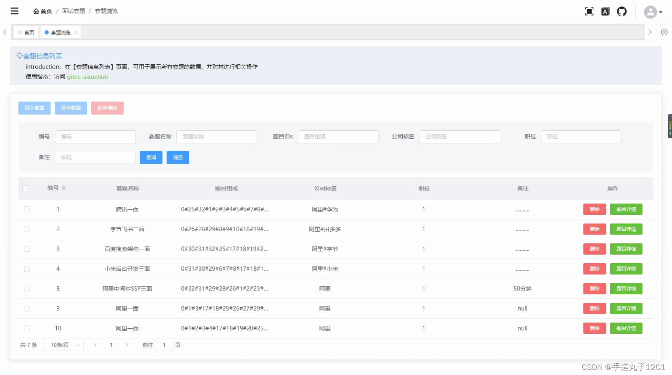Click the 阿里#拼多多 company tag cell
This screenshot has height=375, width=672.
click(325, 229)
